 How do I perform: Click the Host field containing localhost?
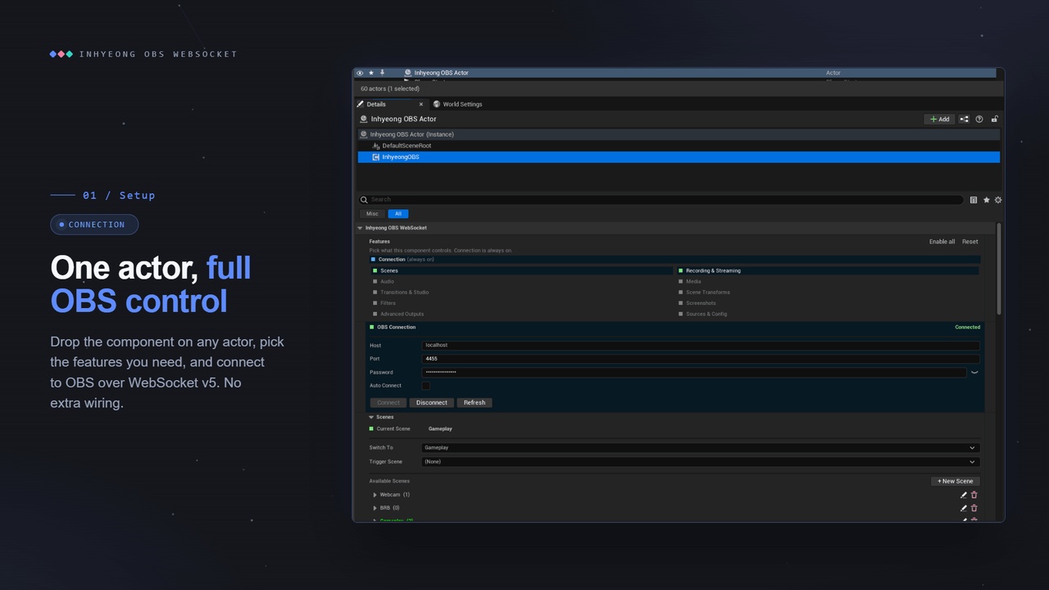click(x=701, y=346)
